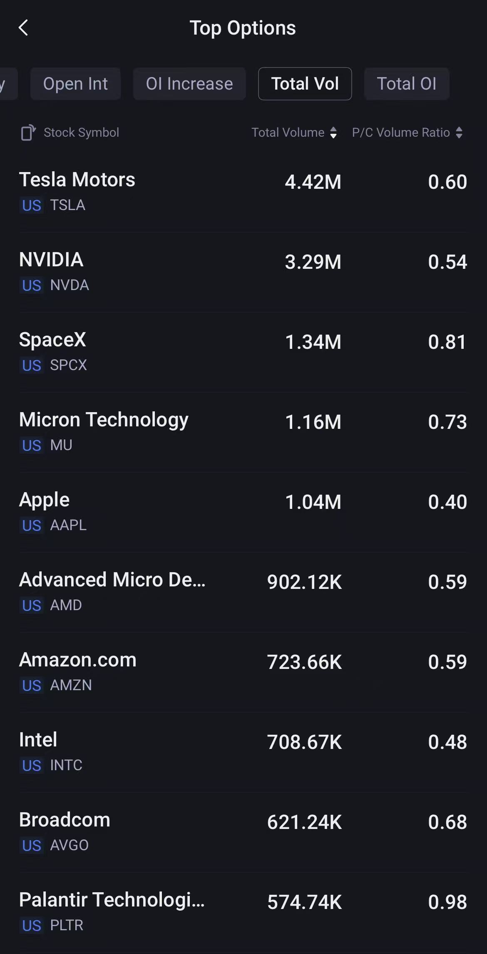The image size is (487, 954).
Task: Open the NVIDIA NVDA row
Action: pos(243,272)
